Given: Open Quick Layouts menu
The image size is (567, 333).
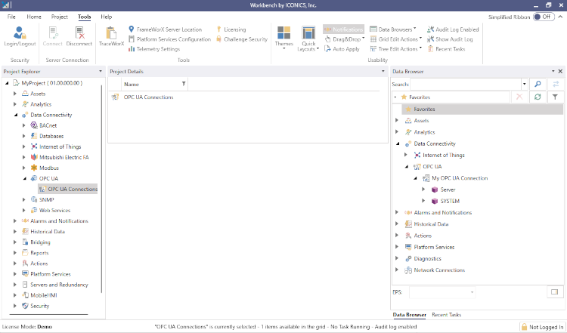Looking at the screenshot, I should point(308,39).
